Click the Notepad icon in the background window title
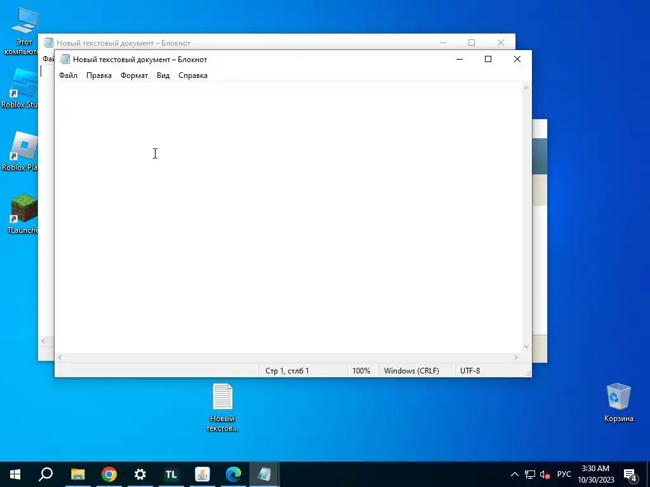Viewport: 650px width, 487px height. (x=48, y=42)
